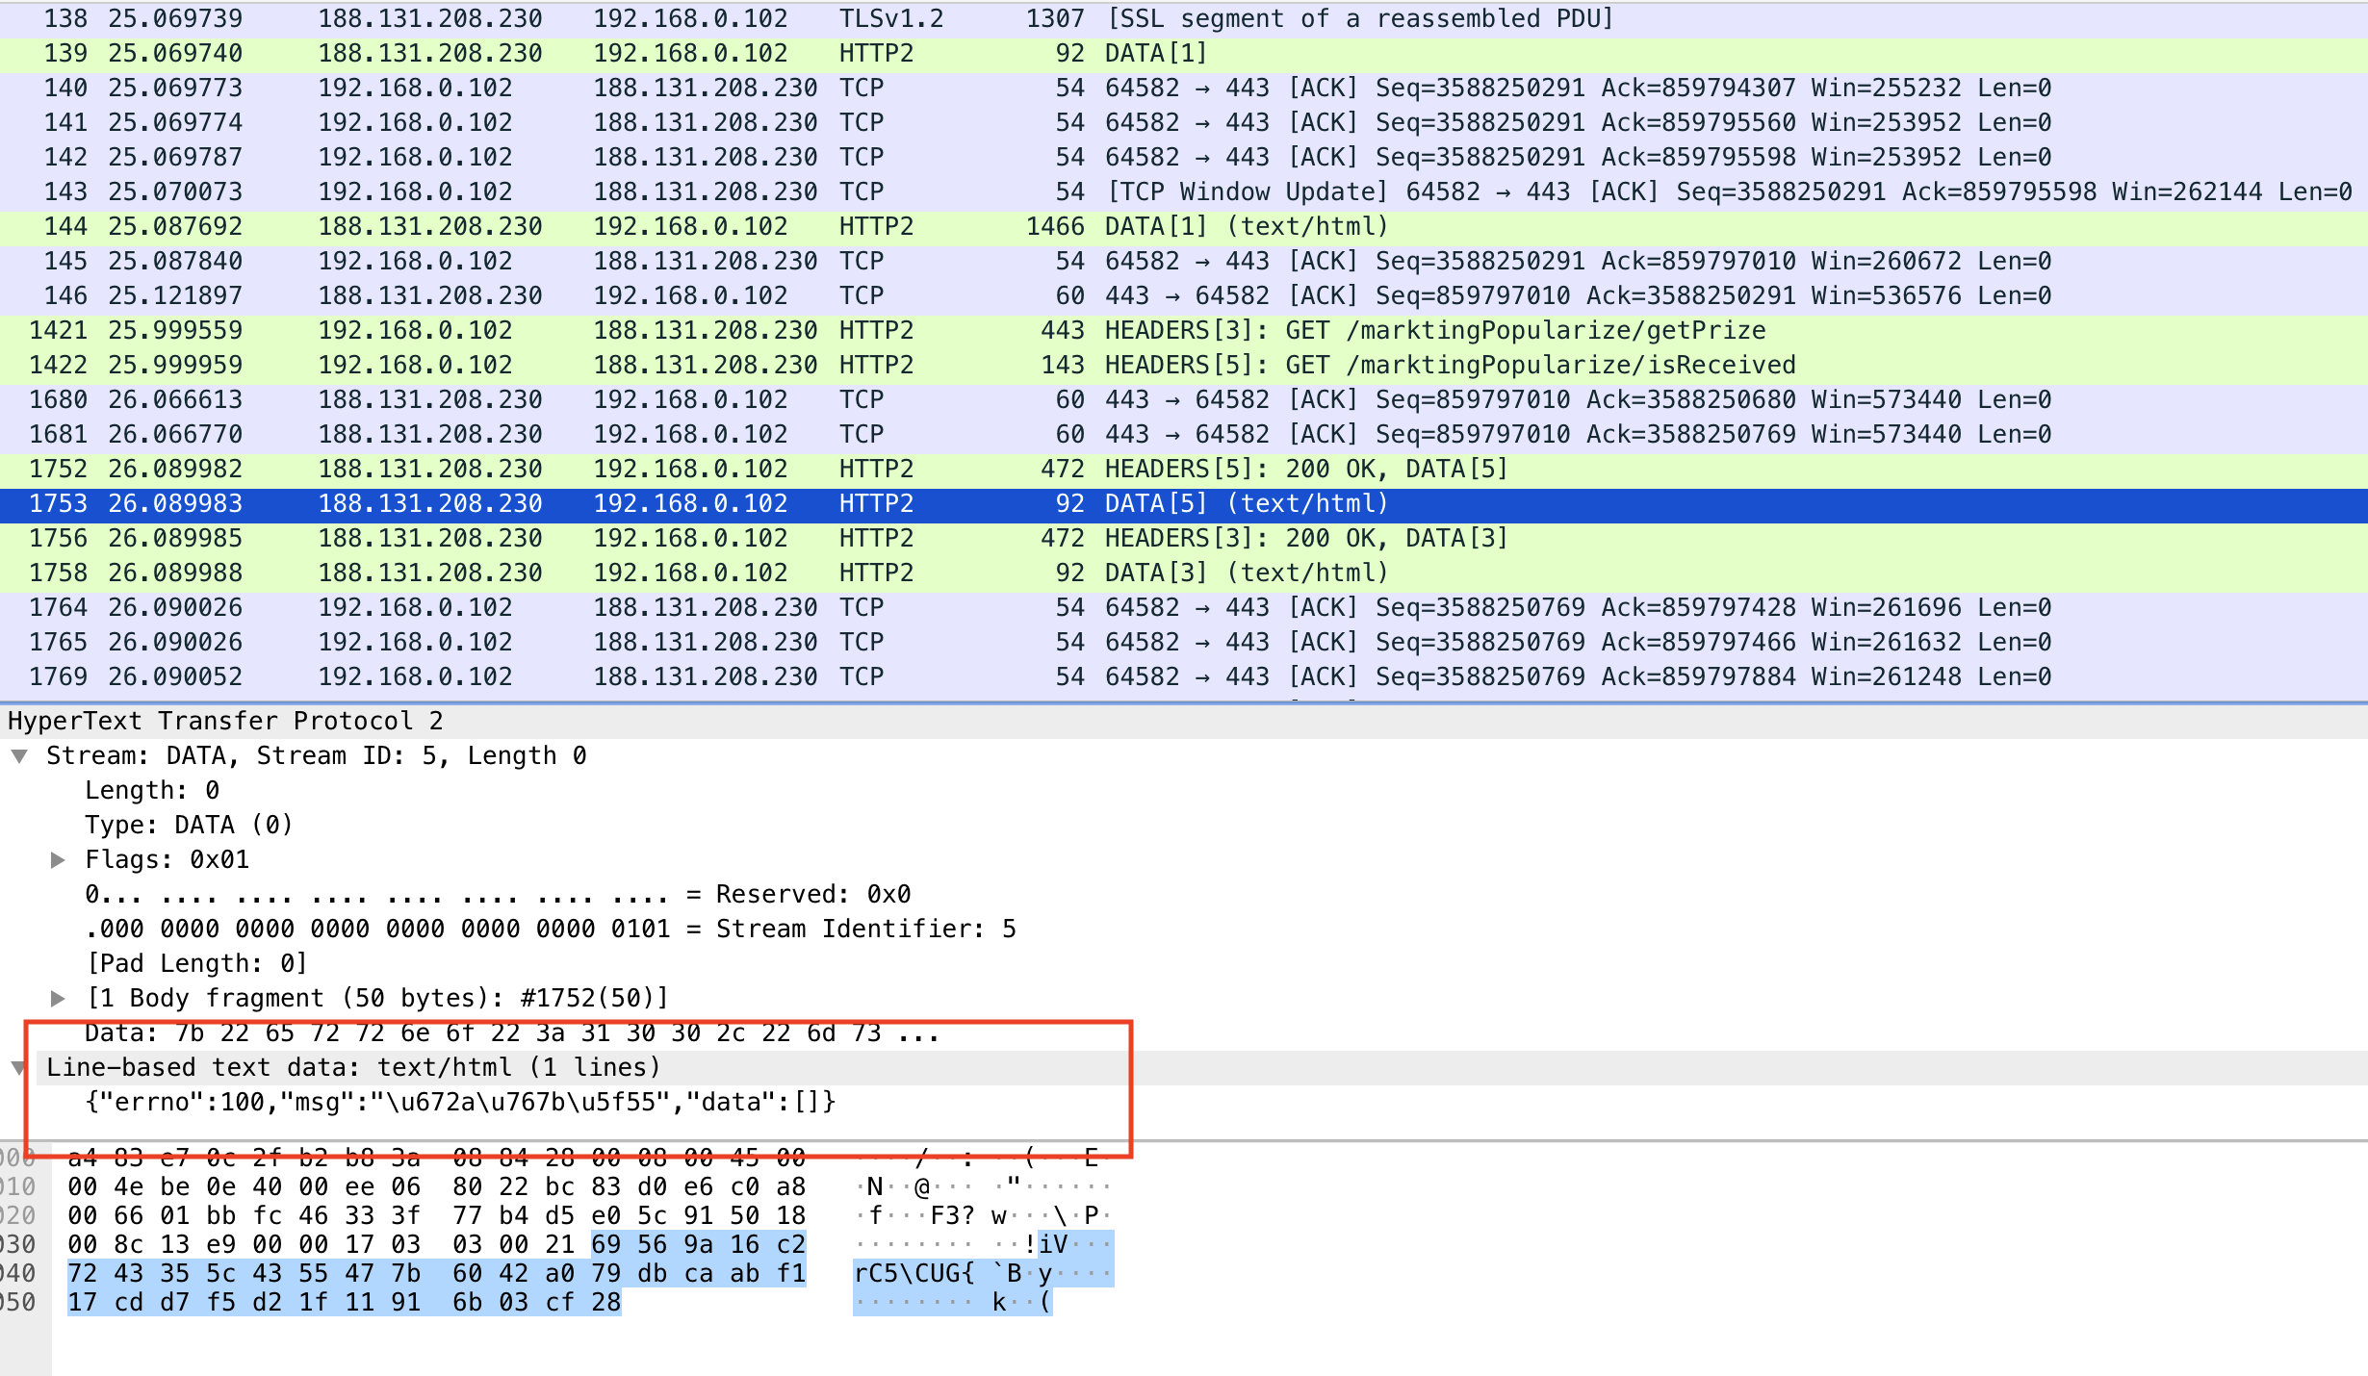This screenshot has width=2368, height=1376.
Task: Expand the 1 Body fragment entry
Action: 58,999
